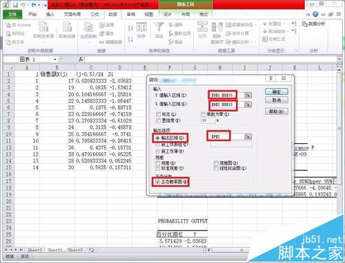Select the 输出区域 (Output Range) radio
This screenshot has width=345, height=263.
[x=157, y=138]
